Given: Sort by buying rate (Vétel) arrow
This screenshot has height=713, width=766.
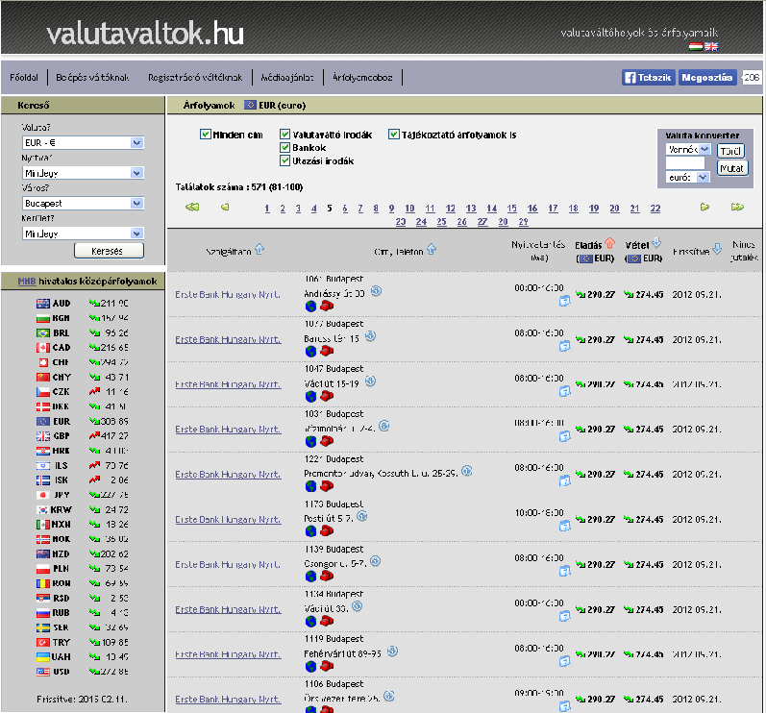Looking at the screenshot, I should [656, 243].
